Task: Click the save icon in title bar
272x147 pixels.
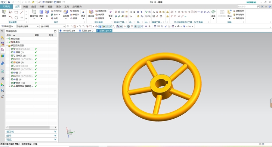Action: (9, 2)
